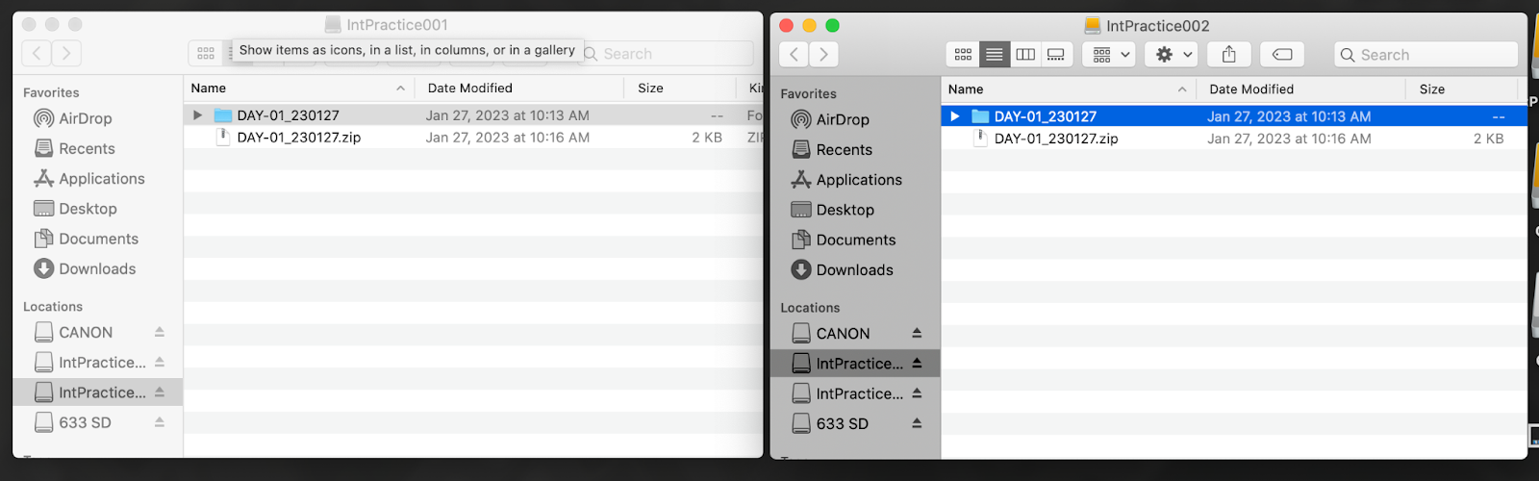Viewport: 1539px width, 481px height.
Task: Eject highlighted IntPractice volume in IntPractice002 sidebar
Action: [917, 364]
